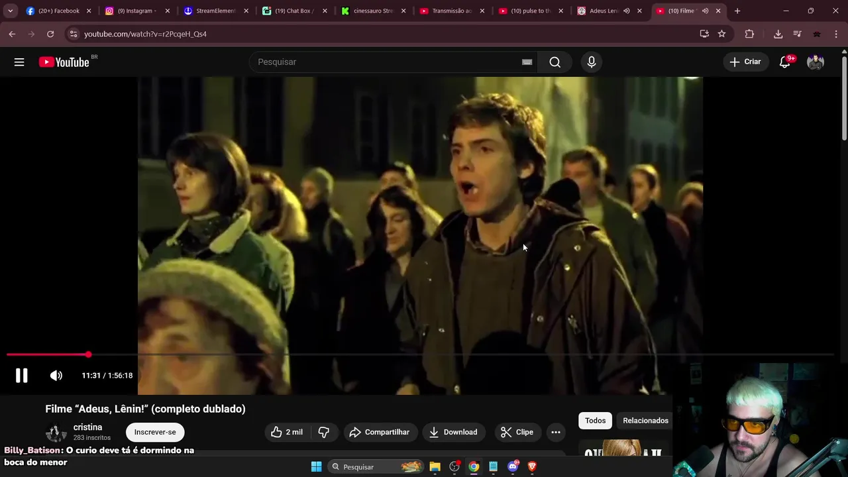Subscribe using the Inscrever-se button

click(155, 432)
